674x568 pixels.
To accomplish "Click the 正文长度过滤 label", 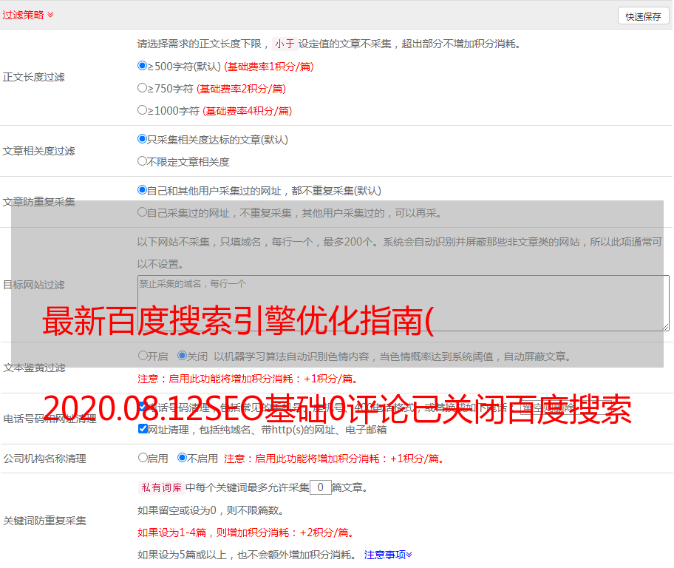I will (x=33, y=77).
